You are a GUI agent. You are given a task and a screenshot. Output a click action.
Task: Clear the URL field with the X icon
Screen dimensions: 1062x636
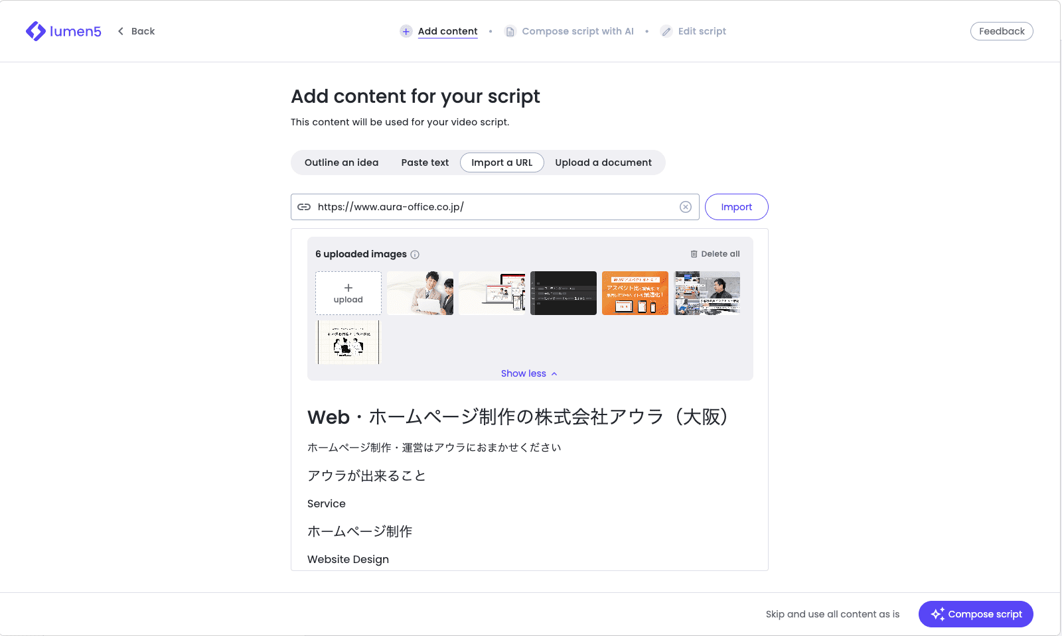[x=686, y=207]
